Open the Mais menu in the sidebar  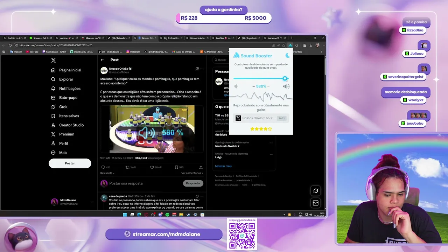click(59, 153)
